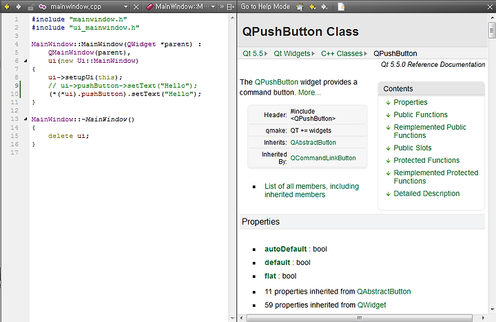Image resolution: width=496 pixels, height=322 pixels.
Task: Click help horizontal scrollbar right arrow
Action: [483, 318]
